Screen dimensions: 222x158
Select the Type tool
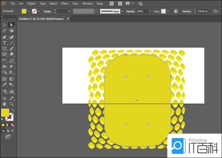pos(4,43)
